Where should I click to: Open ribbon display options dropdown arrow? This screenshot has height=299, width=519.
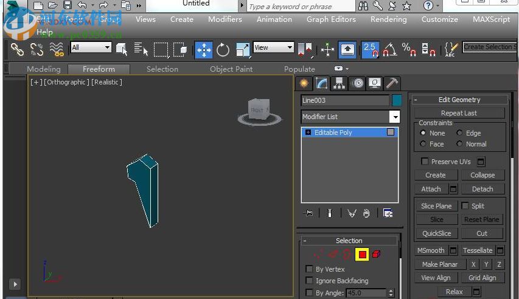click(347, 69)
